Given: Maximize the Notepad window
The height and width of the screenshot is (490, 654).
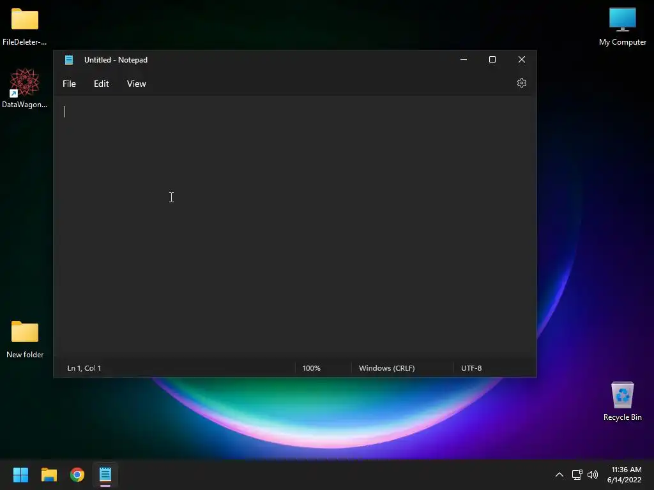Looking at the screenshot, I should pyautogui.click(x=492, y=59).
